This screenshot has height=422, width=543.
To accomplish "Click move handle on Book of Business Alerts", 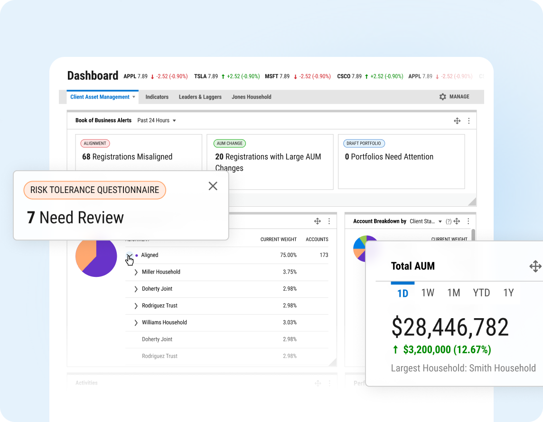I will pos(457,121).
